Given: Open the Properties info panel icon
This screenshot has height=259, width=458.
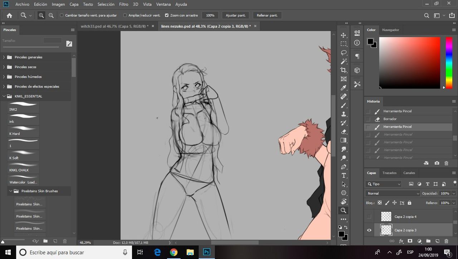Looking at the screenshot, I should point(357,43).
